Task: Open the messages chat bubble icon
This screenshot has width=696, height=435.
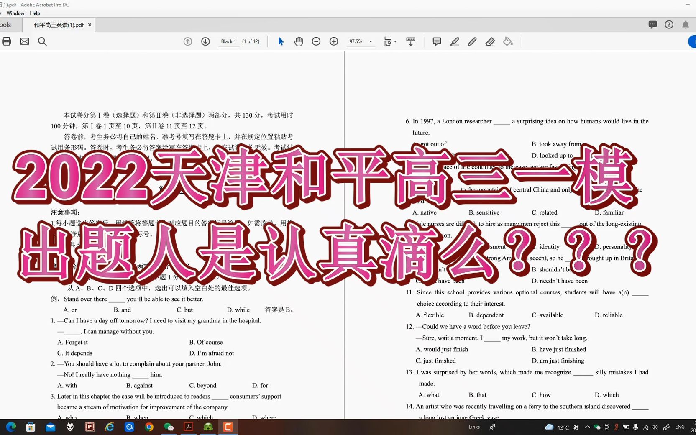Action: pyautogui.click(x=652, y=25)
